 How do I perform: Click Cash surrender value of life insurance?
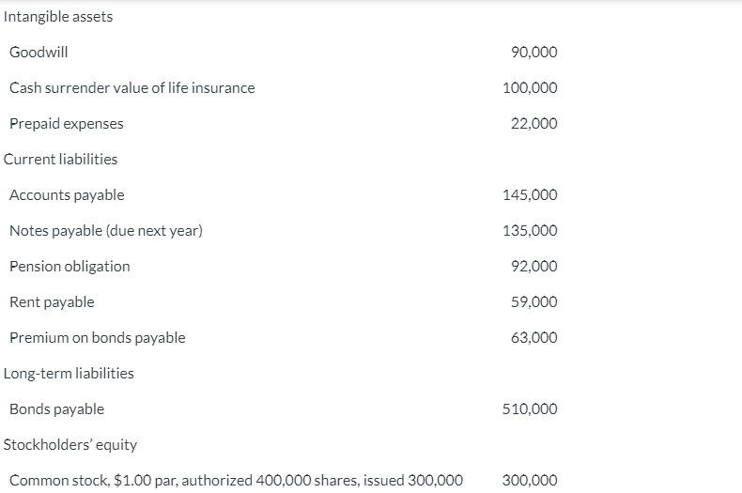pos(131,87)
